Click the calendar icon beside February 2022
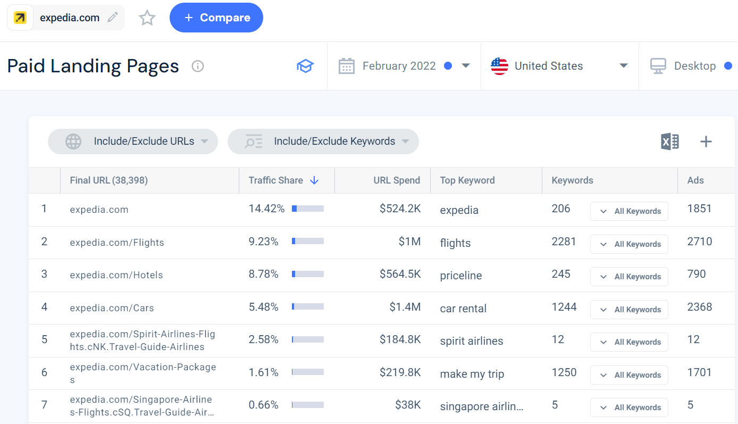Screen dimensions: 738x424 [347, 65]
